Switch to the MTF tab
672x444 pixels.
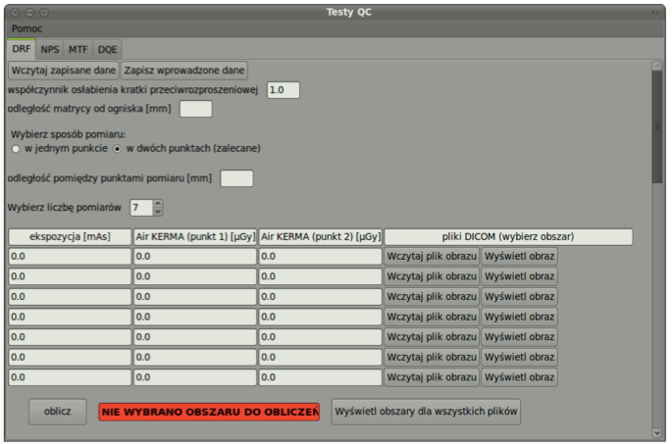click(78, 49)
